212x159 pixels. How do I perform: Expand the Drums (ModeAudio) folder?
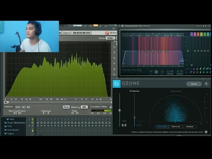(x=15, y=123)
